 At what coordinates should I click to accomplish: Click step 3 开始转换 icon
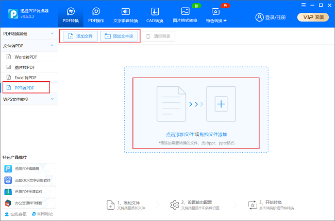(253, 205)
